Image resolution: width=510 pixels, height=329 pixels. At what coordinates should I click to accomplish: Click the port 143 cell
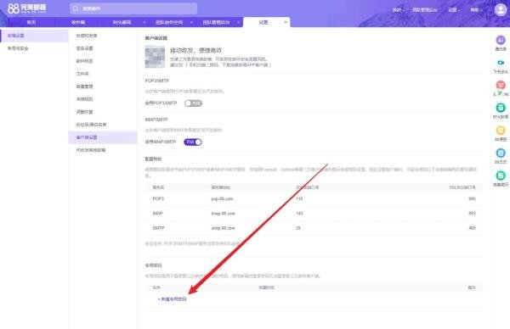click(299, 214)
